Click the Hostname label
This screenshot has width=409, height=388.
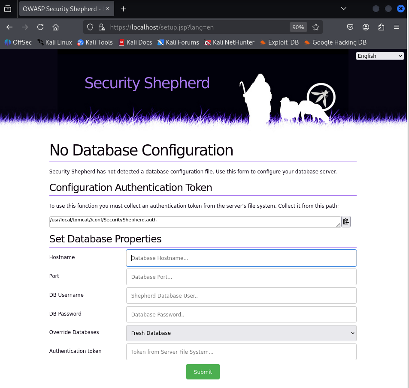pos(62,257)
